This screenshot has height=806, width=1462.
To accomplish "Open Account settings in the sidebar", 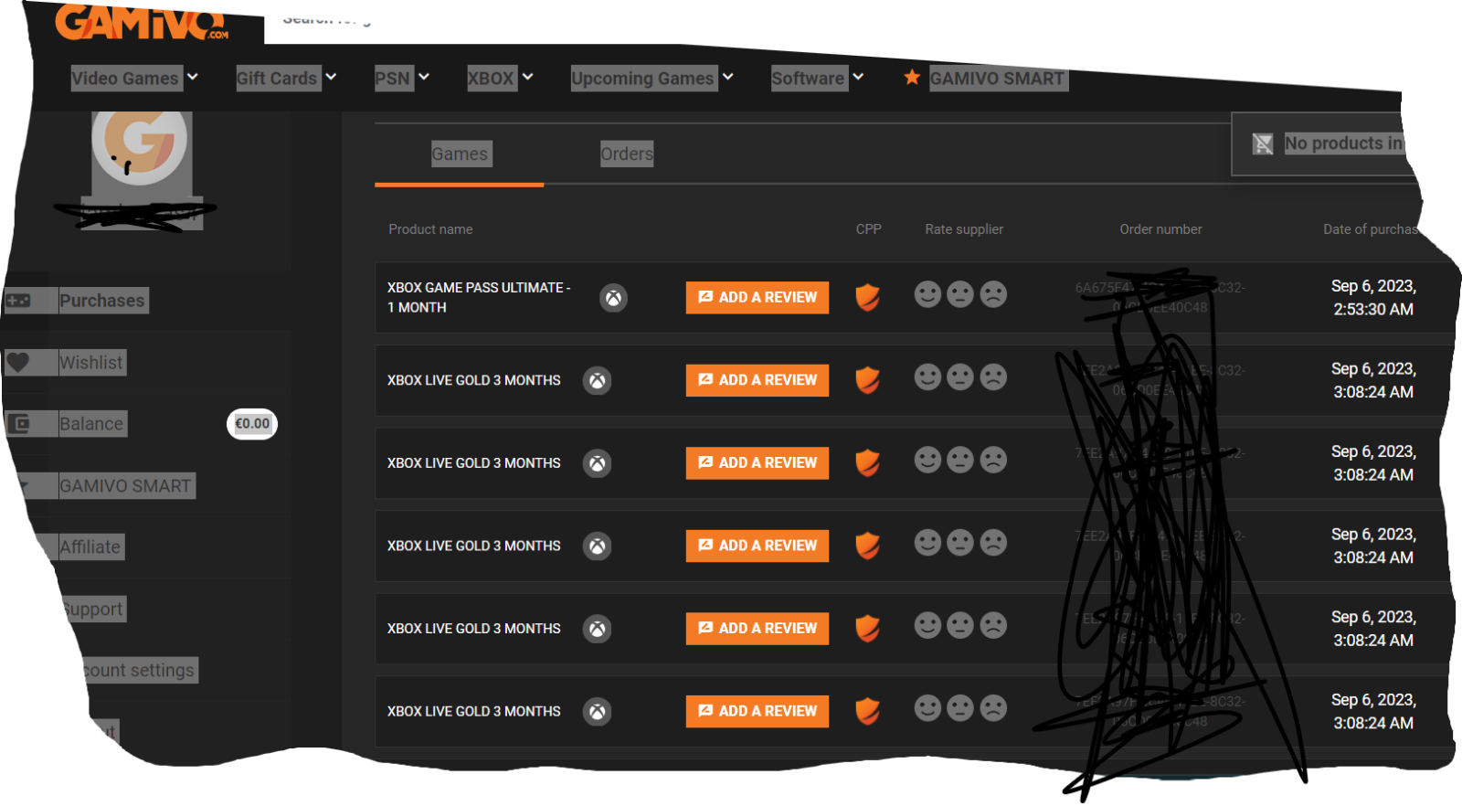I will pos(139,670).
